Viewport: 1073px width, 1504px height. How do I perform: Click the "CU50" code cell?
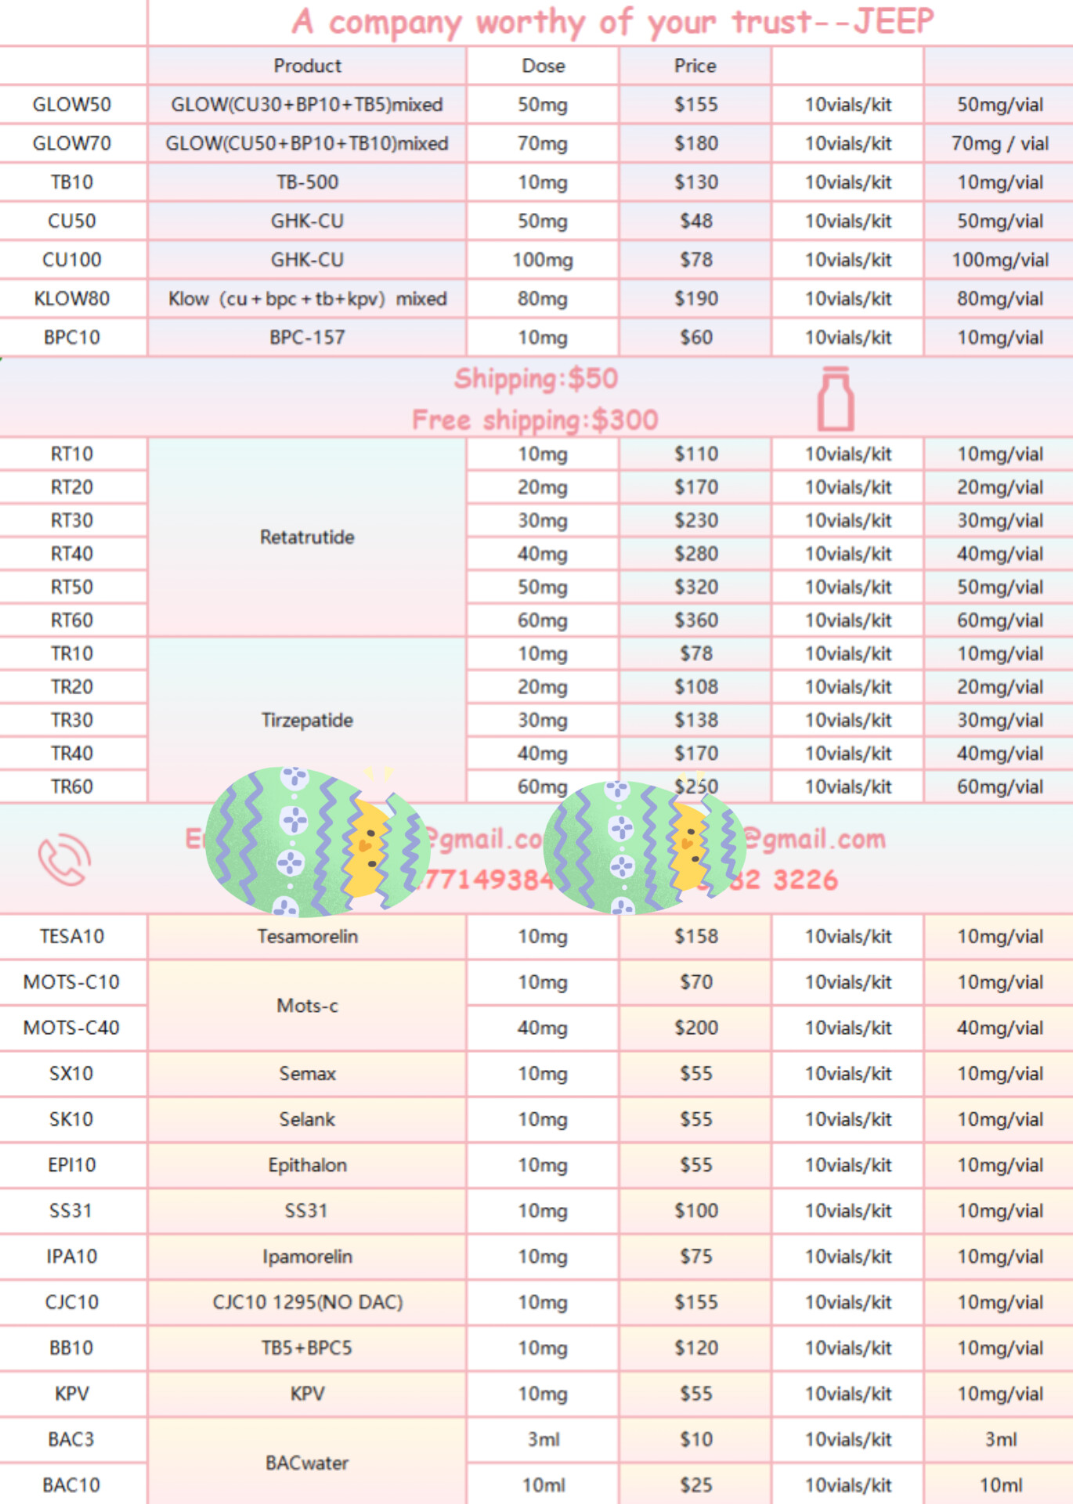point(72,221)
